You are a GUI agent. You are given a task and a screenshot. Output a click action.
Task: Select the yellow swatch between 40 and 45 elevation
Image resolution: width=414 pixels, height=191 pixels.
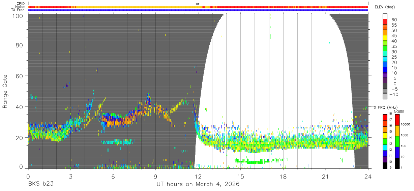tap(385, 38)
